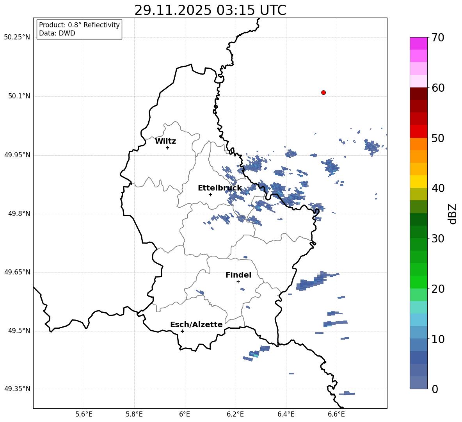Image resolution: width=462 pixels, height=422 pixels.
Task: Click the 40 dBZ colorbar label
Action: click(438, 188)
